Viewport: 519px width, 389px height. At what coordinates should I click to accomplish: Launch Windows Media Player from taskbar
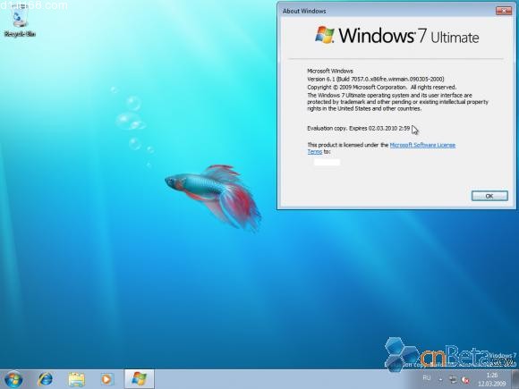coord(106,379)
